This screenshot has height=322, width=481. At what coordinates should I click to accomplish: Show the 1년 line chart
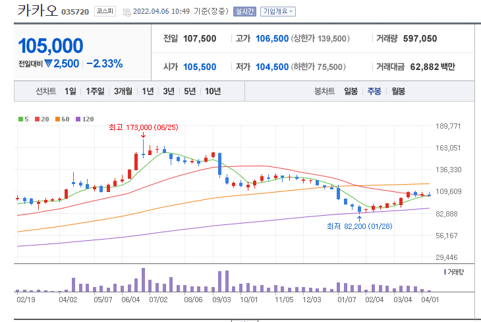point(148,91)
